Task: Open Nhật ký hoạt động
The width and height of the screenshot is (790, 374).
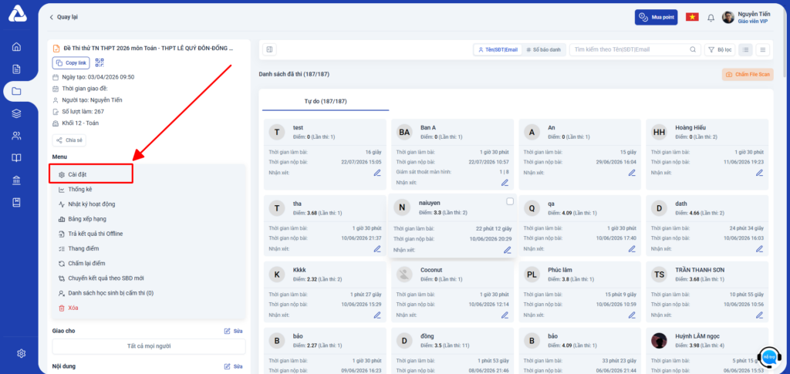Action: [92, 204]
